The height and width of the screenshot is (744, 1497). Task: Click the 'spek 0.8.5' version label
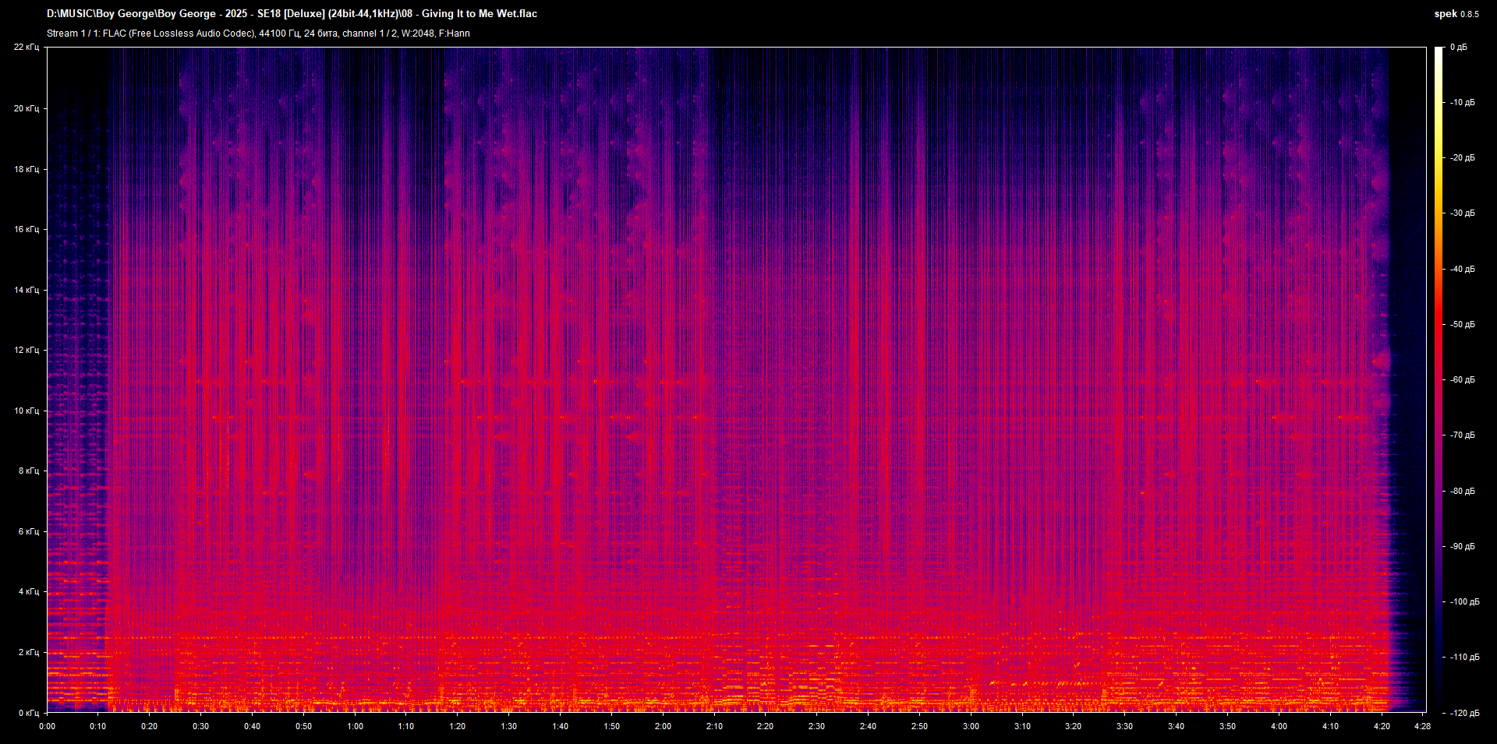[1456, 14]
